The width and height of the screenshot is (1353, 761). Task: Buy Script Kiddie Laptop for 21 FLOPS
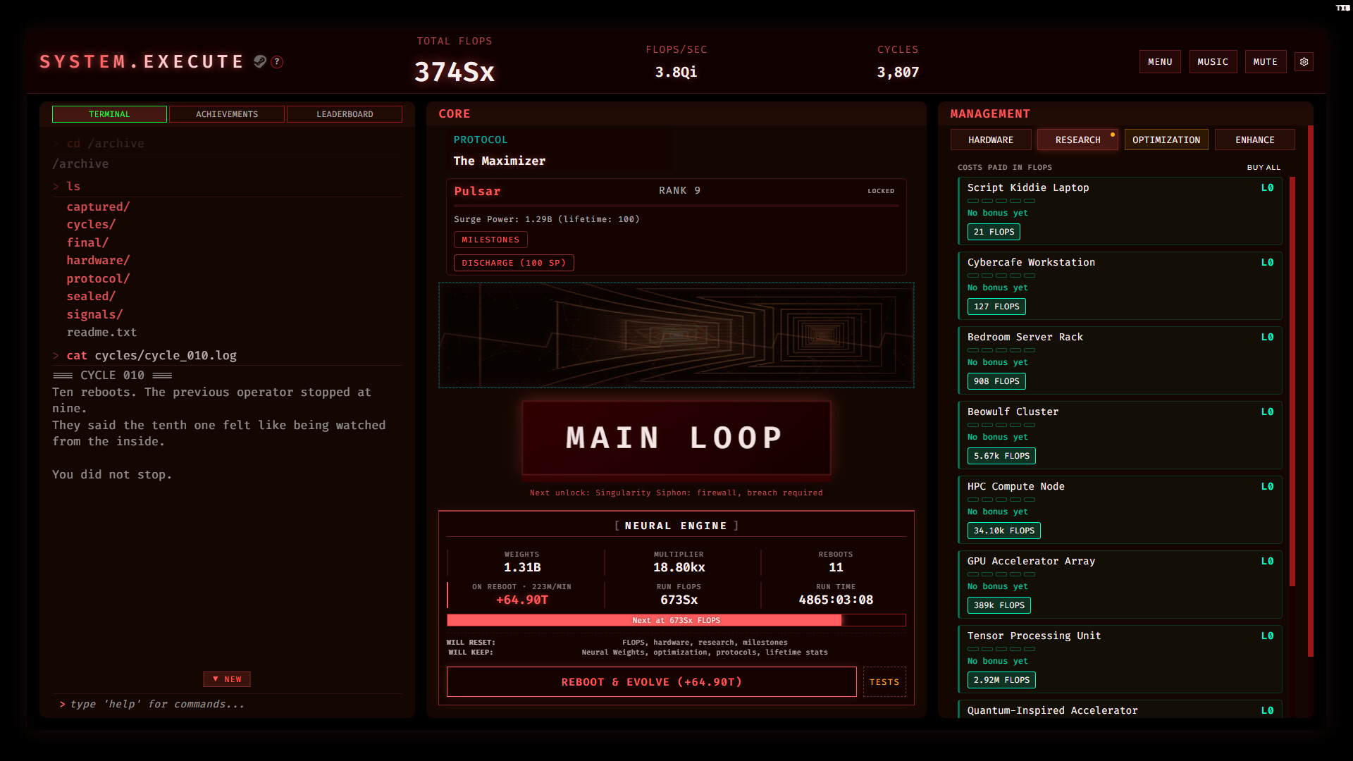click(x=994, y=232)
